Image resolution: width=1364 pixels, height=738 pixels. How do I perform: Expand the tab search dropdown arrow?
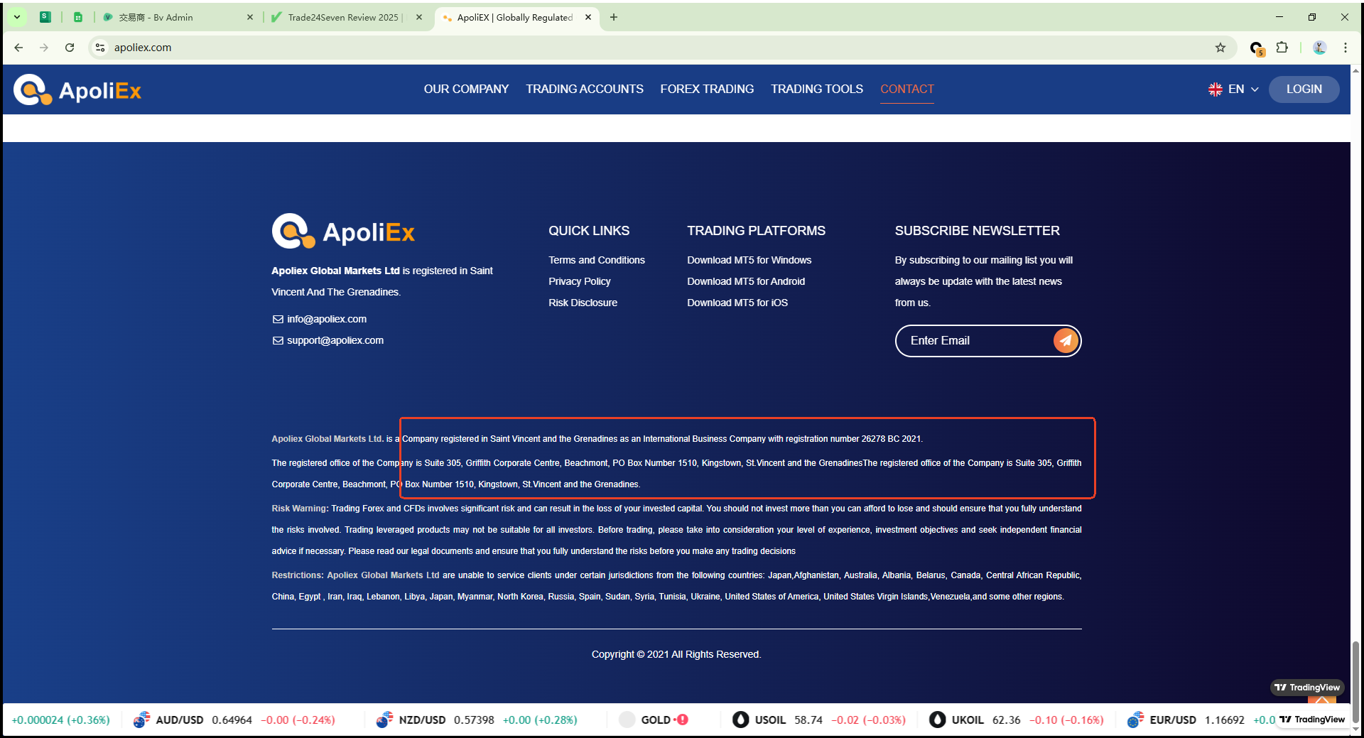click(x=17, y=17)
